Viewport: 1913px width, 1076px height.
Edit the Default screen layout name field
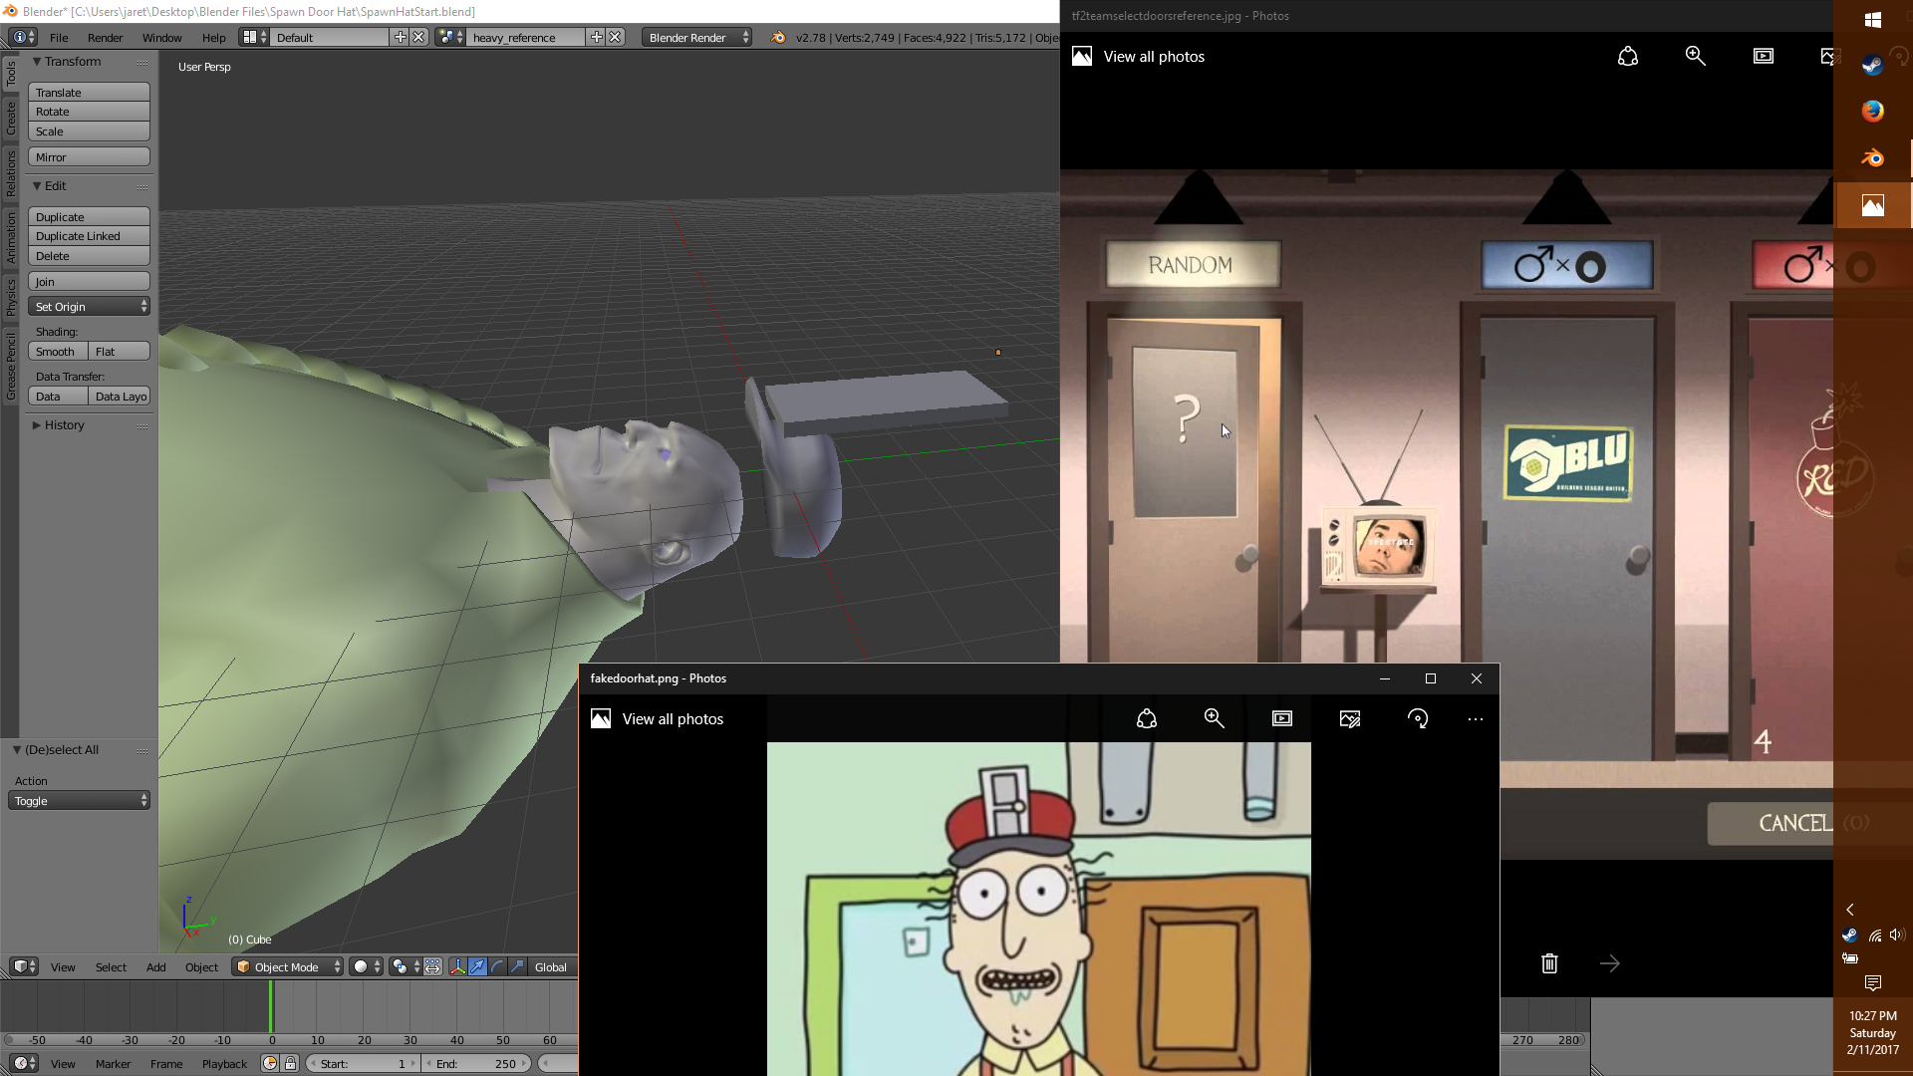(x=331, y=37)
